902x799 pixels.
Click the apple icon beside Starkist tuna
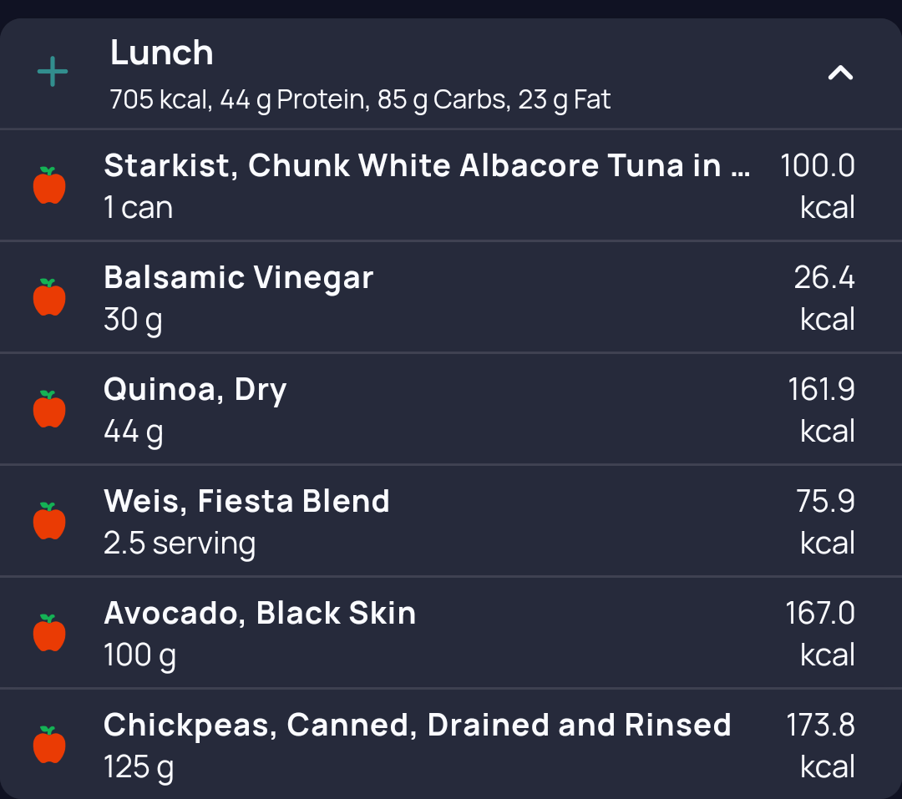pos(49,185)
